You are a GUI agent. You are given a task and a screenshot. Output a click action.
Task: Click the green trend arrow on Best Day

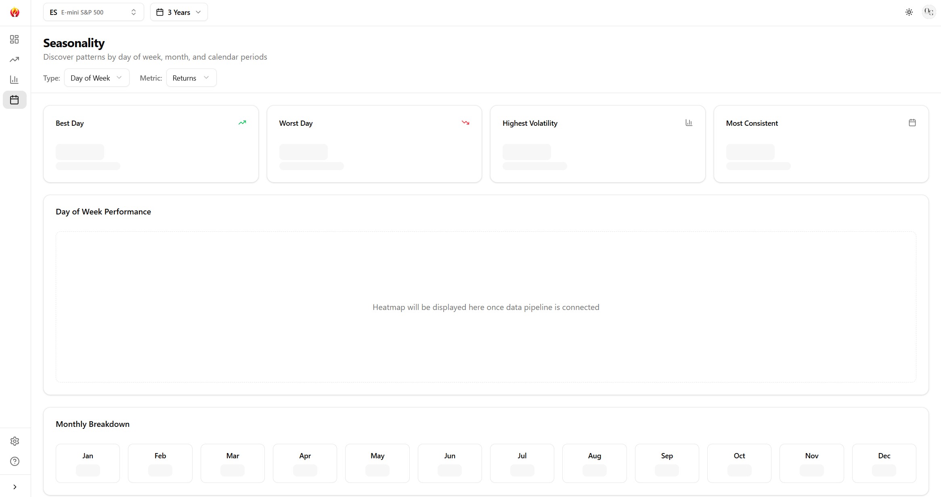(242, 123)
